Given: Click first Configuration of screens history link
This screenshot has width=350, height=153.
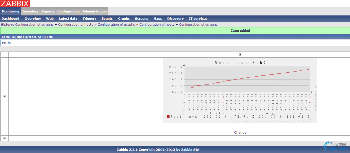Looking at the screenshot, I should pos(34,25).
